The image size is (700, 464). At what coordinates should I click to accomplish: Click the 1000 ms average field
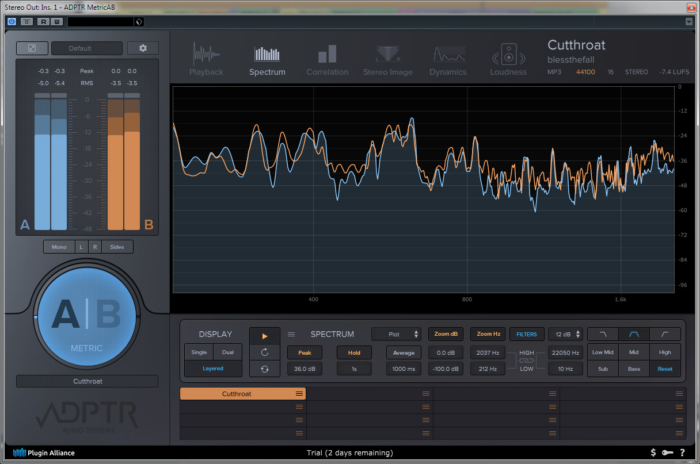point(404,369)
